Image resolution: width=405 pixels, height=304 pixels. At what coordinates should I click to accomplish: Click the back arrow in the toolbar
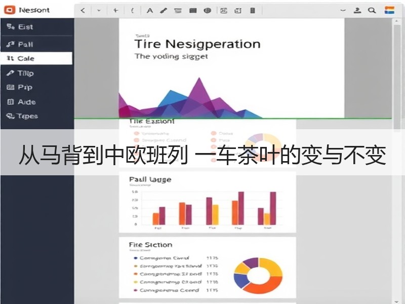83,11
